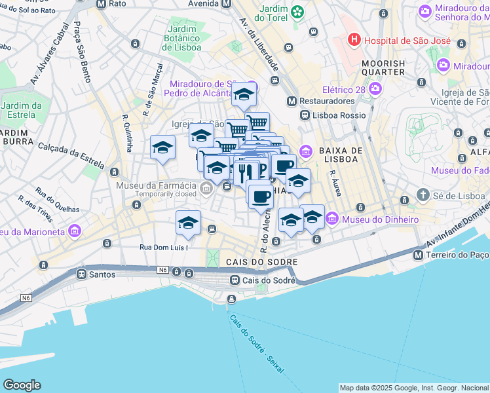
Task: Select 'Lisboa Rossio' station label
Action: [x=339, y=115]
